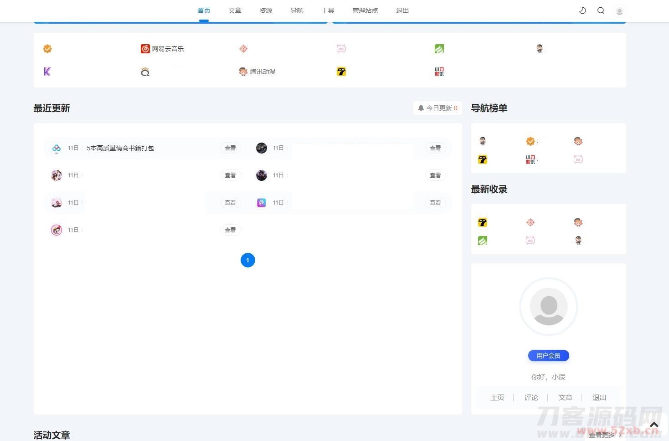Open the pink pig site icon
The width and height of the screenshot is (669, 441).
tap(341, 48)
